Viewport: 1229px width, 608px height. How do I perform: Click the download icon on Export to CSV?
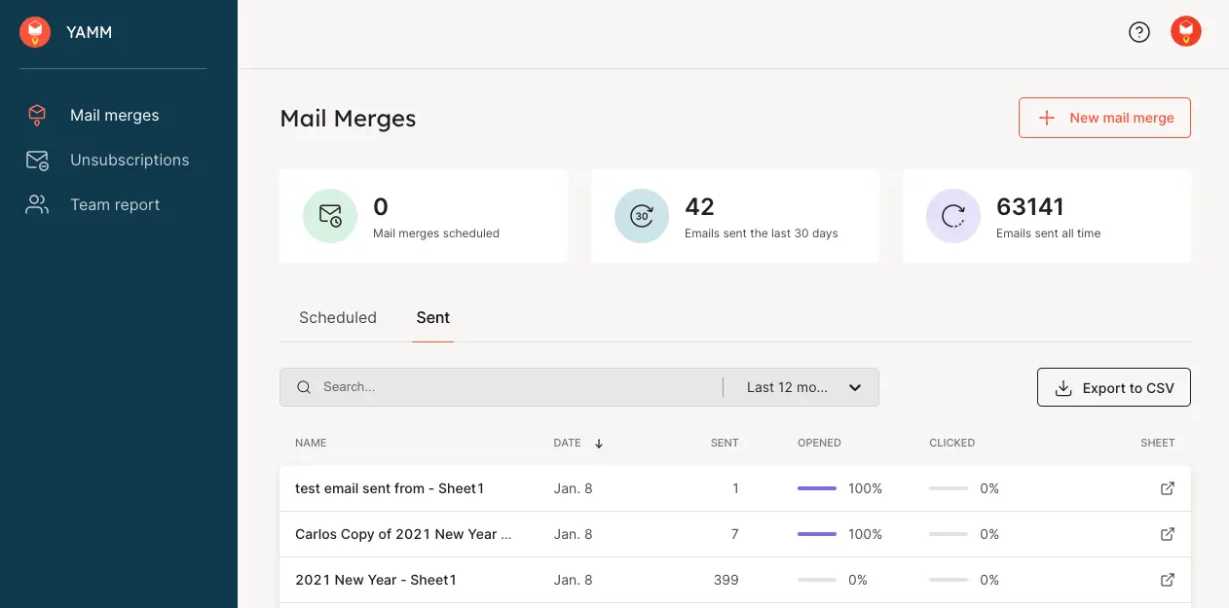pos(1063,388)
